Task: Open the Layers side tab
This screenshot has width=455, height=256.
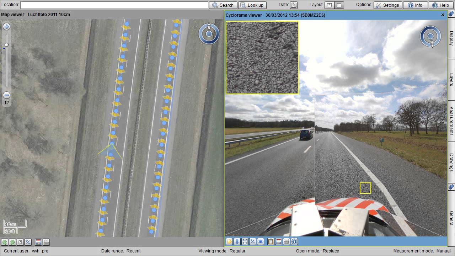Action: click(x=451, y=80)
